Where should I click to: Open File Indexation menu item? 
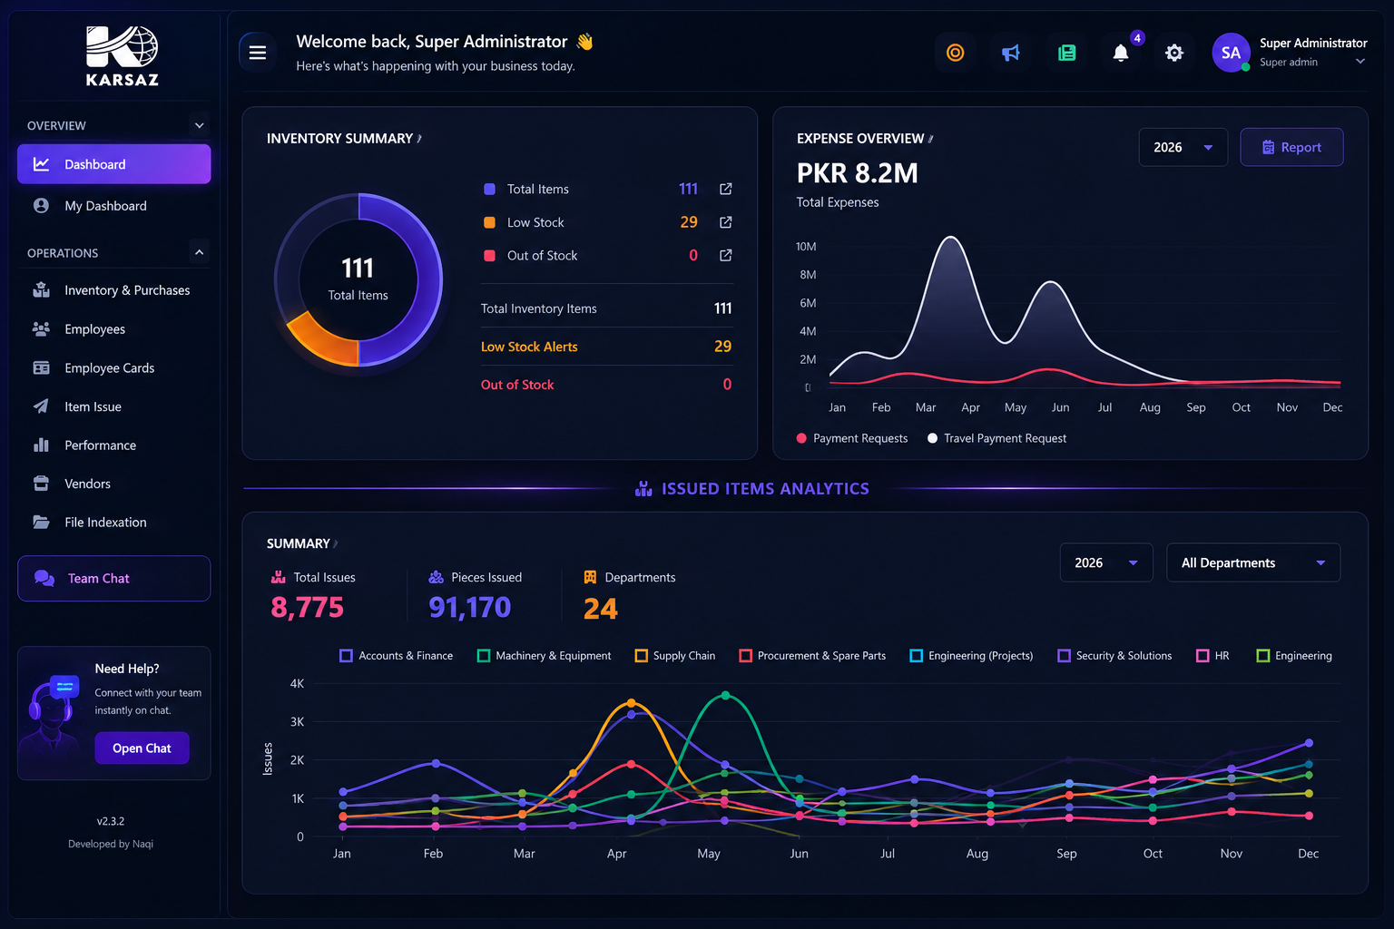coord(113,523)
